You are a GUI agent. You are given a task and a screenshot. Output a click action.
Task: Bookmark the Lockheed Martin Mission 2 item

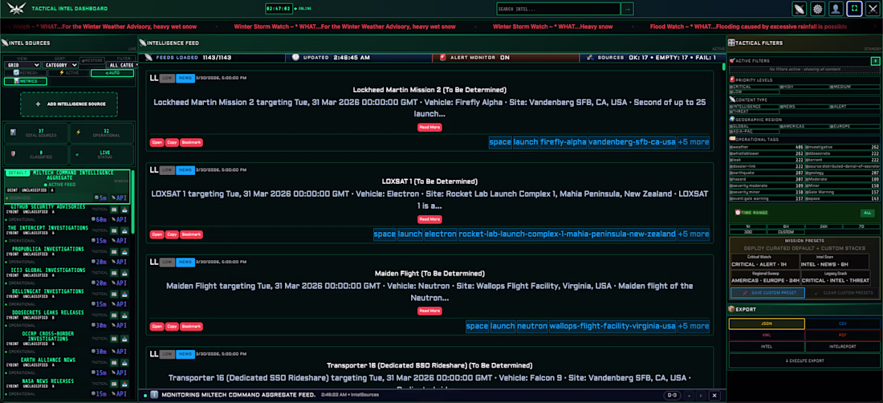tap(192, 142)
